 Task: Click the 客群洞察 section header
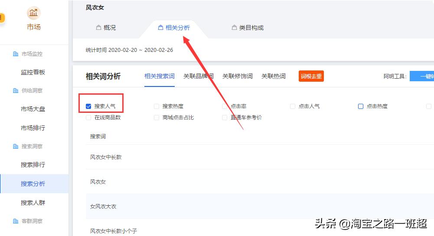pyautogui.click(x=32, y=221)
